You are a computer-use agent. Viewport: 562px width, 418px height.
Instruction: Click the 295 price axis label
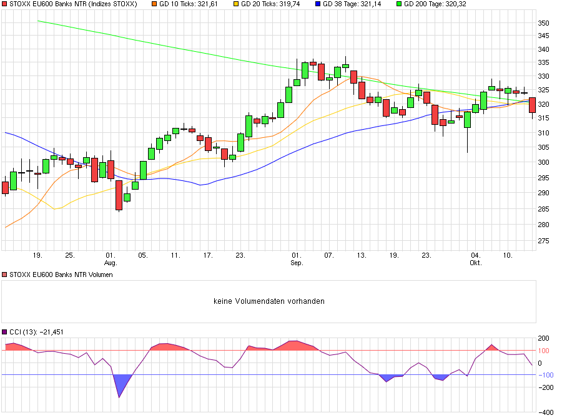[x=543, y=178]
